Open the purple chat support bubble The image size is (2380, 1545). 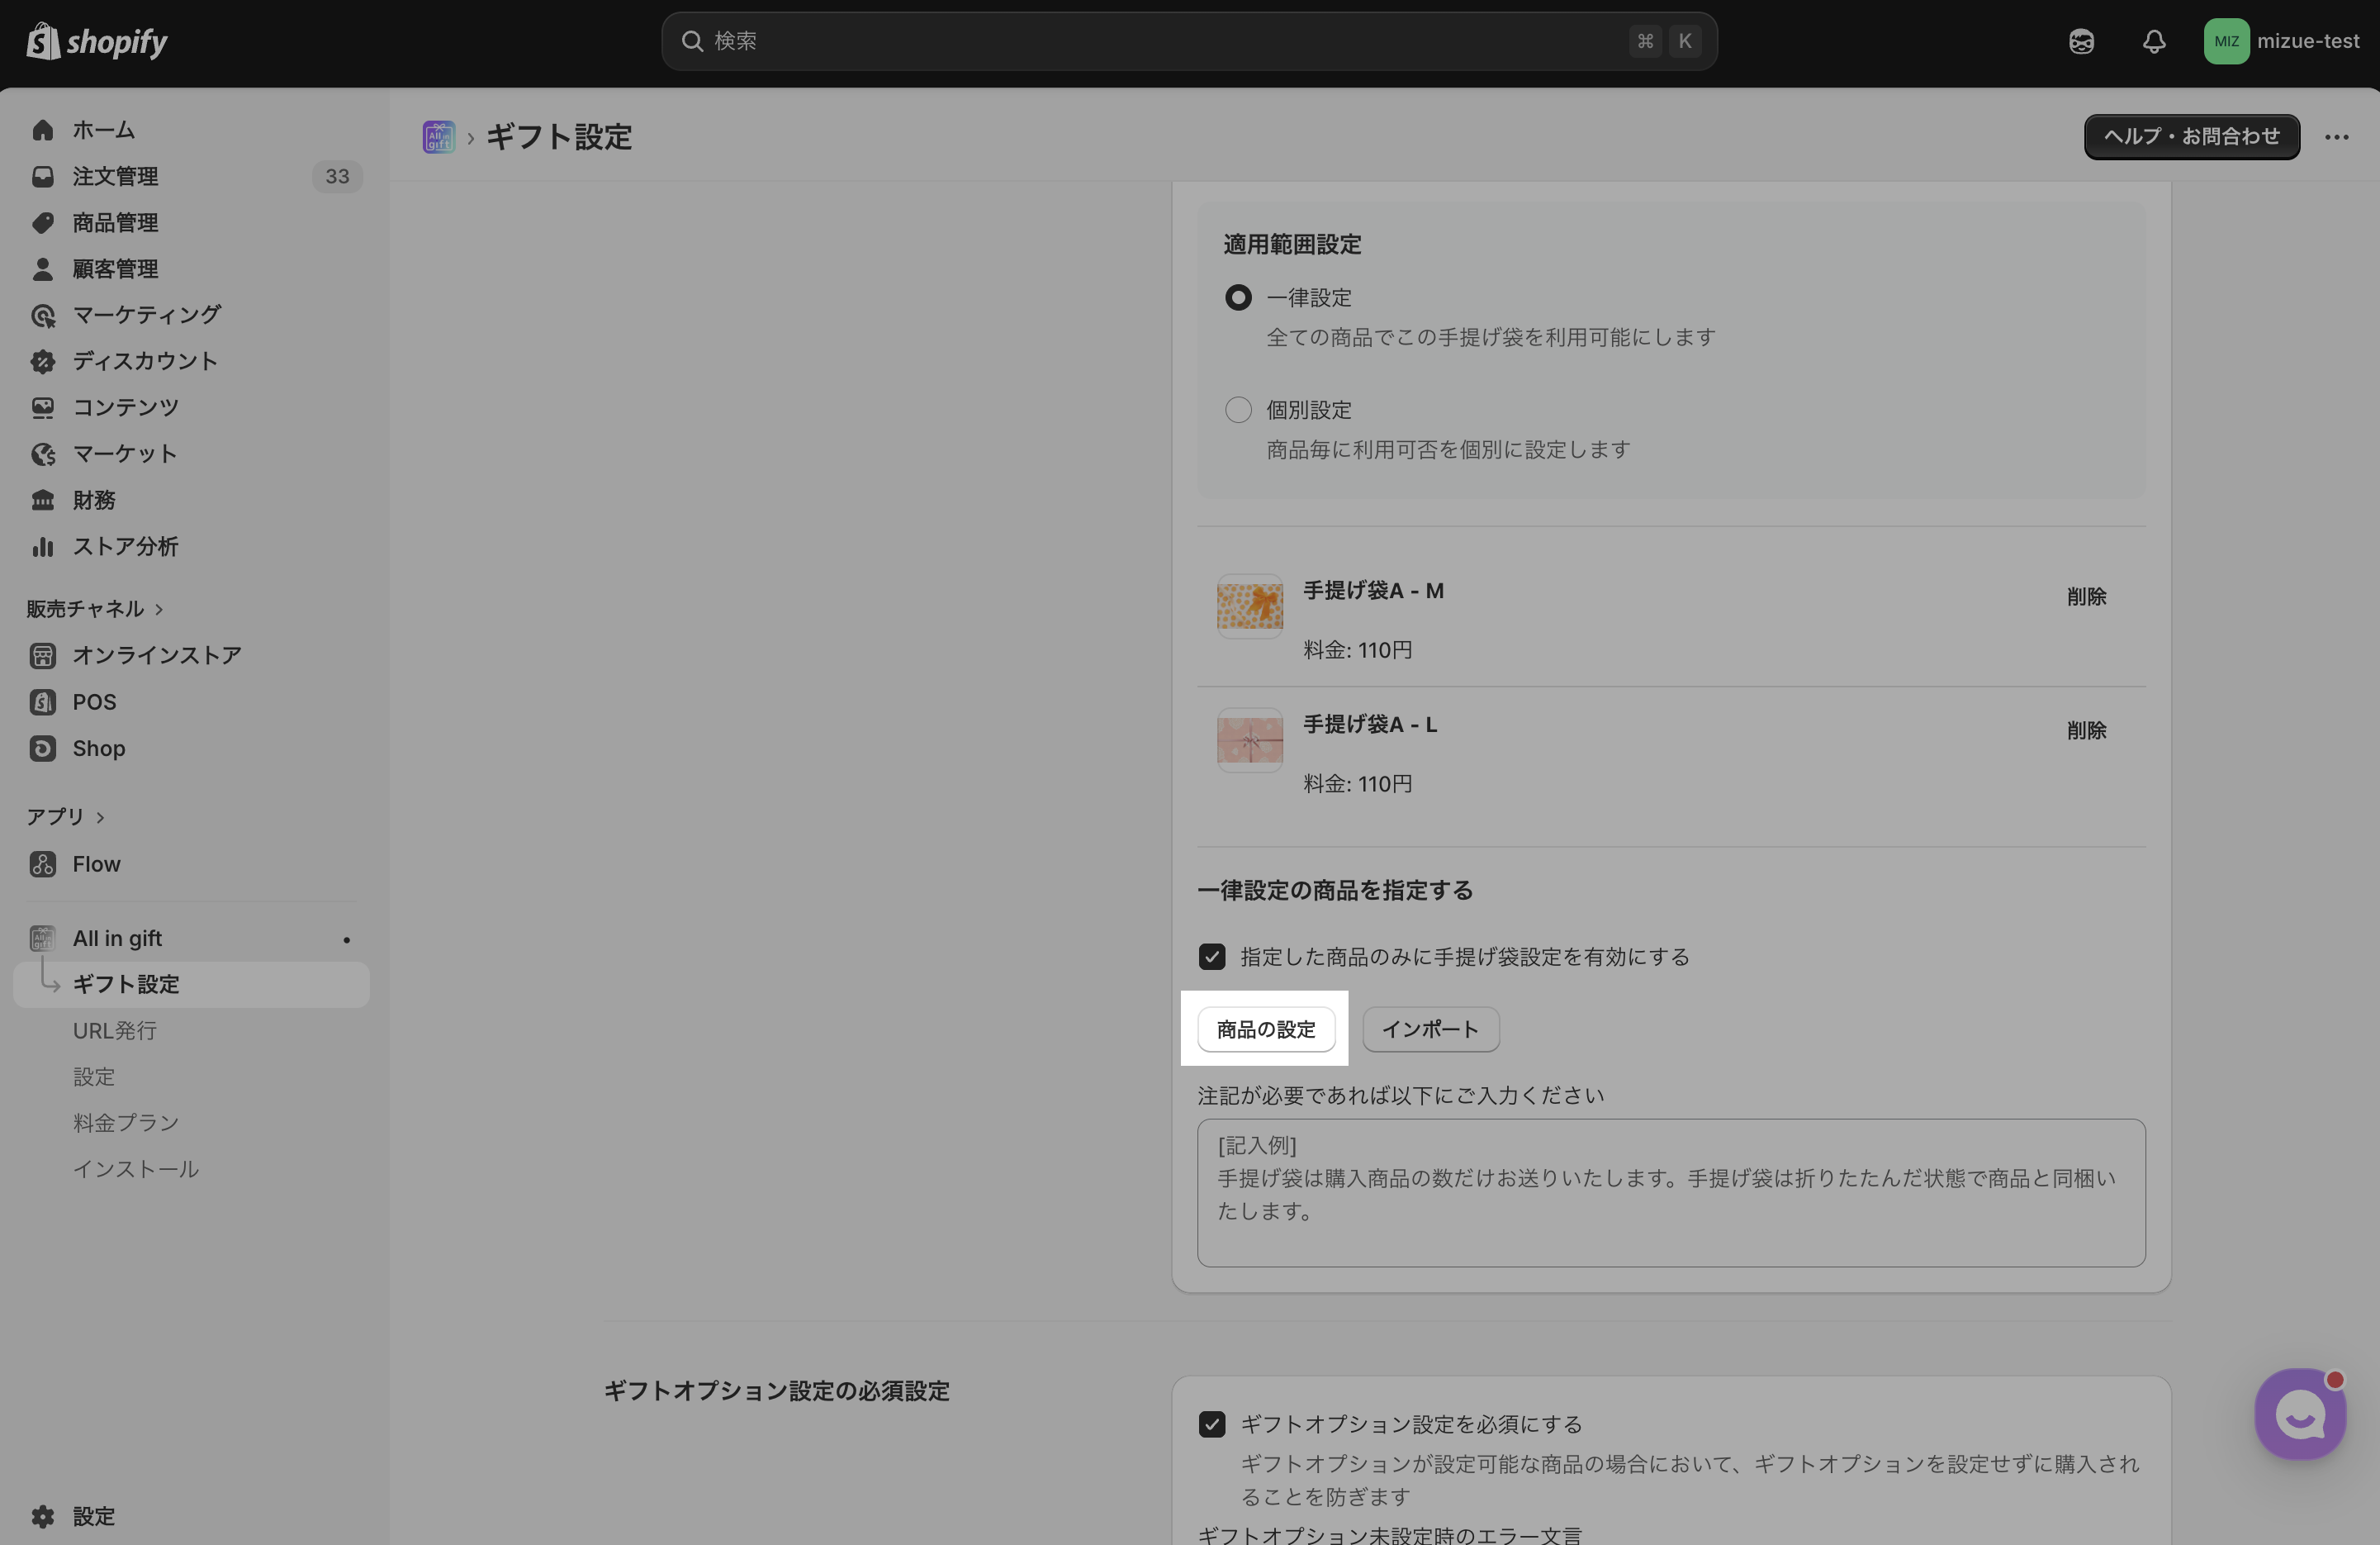click(2300, 1414)
